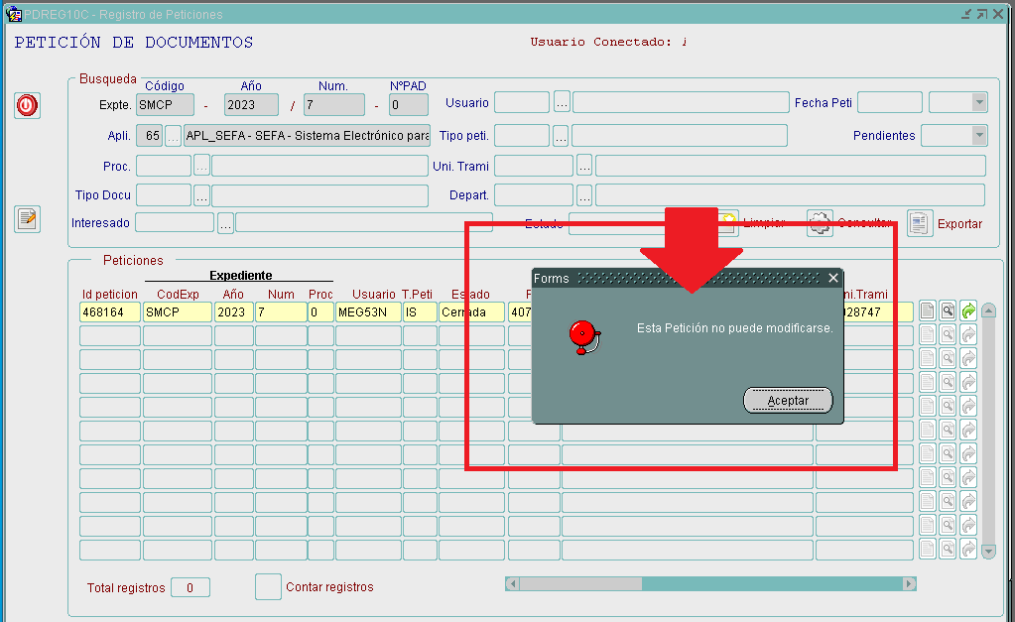
Task: Close the Forms dialog with X
Action: (x=833, y=279)
